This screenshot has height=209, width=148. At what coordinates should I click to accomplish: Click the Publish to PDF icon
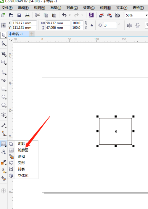tap(118, 15)
